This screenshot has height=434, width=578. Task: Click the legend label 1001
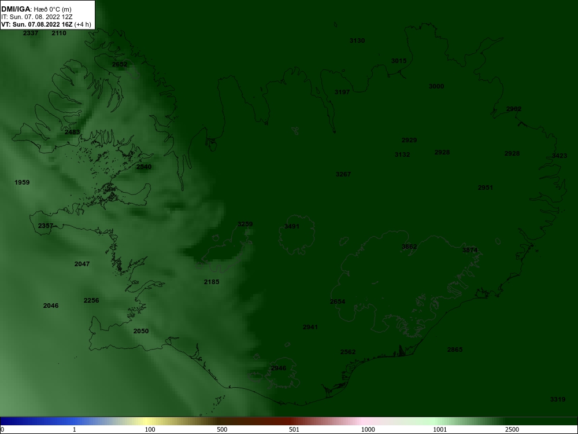(x=440, y=429)
